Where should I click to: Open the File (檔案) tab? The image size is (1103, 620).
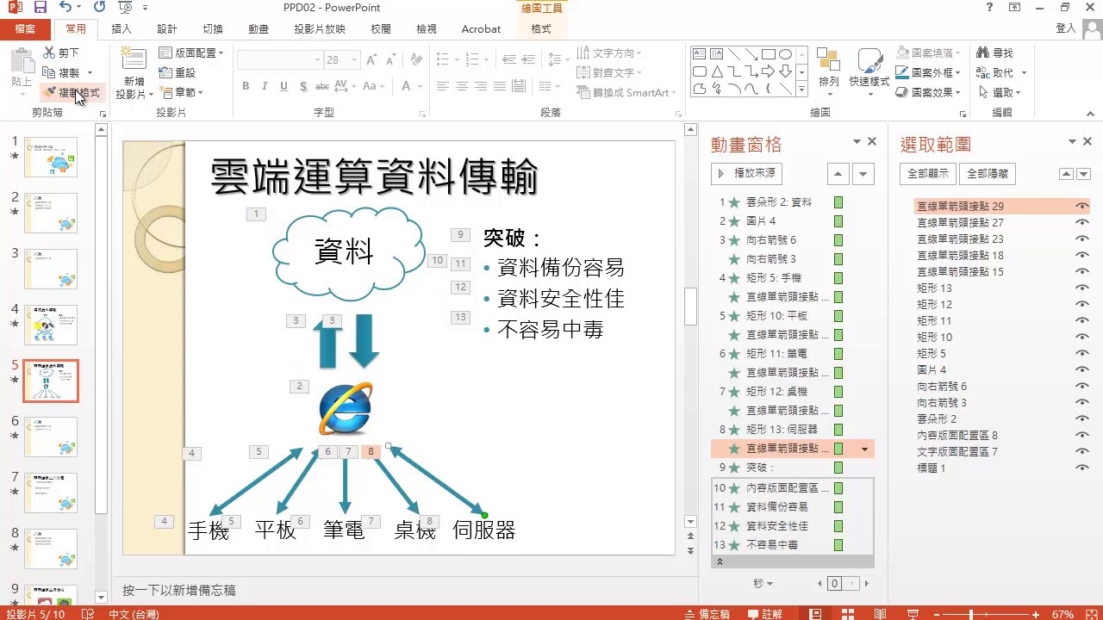25,28
